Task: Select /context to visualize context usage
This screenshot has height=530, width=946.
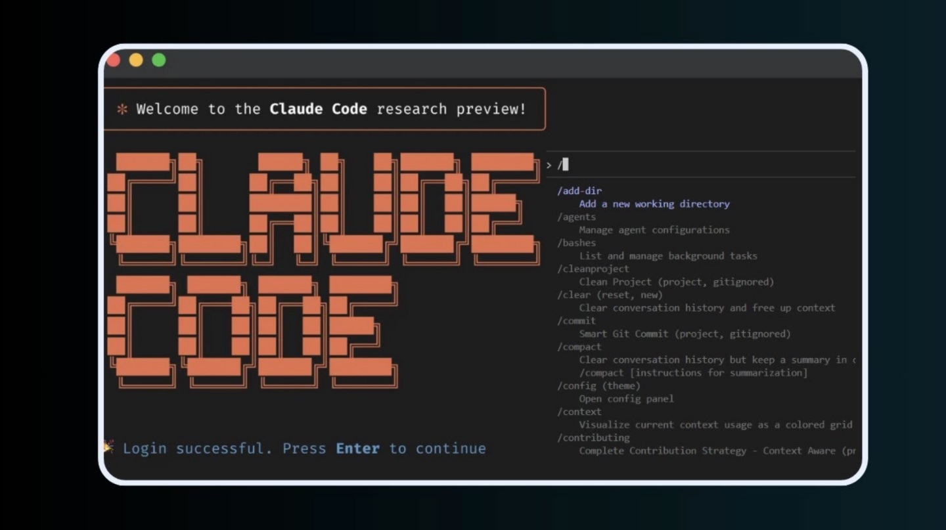Action: click(x=579, y=412)
